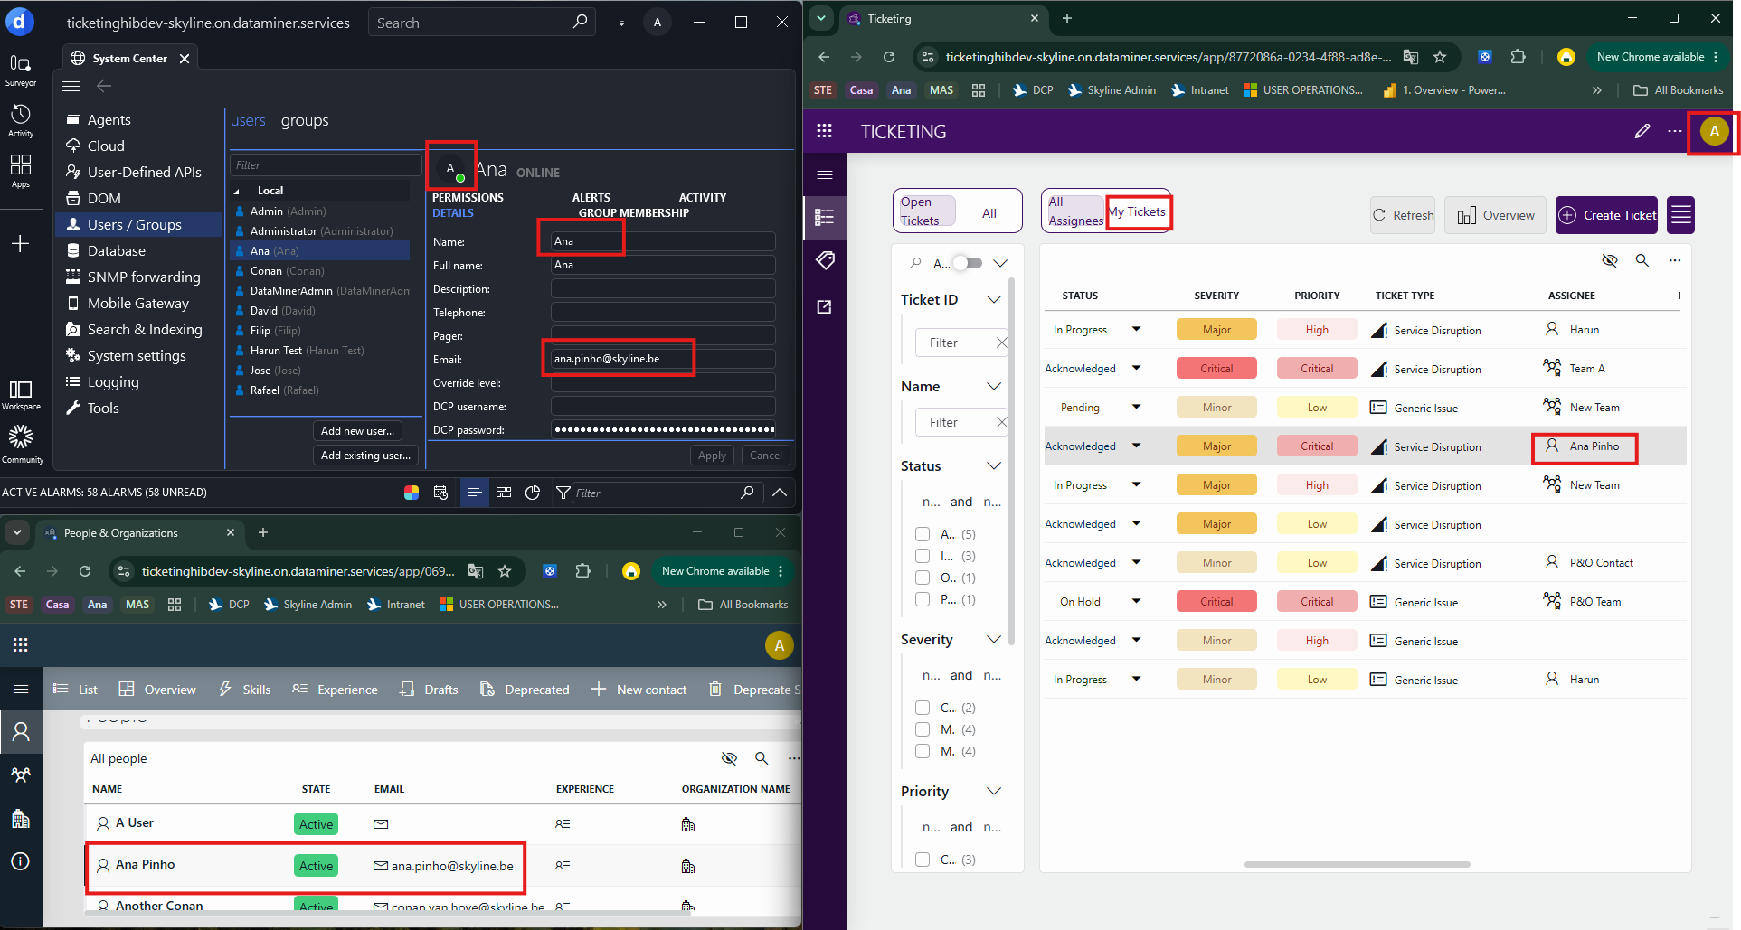This screenshot has width=1741, height=930.
Task: Check the Status checkbox starting with P
Action: (923, 599)
